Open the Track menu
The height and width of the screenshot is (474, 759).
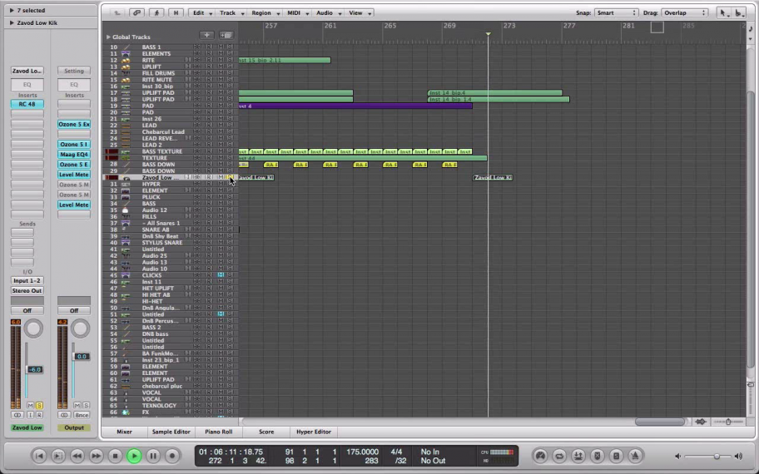pyautogui.click(x=231, y=13)
